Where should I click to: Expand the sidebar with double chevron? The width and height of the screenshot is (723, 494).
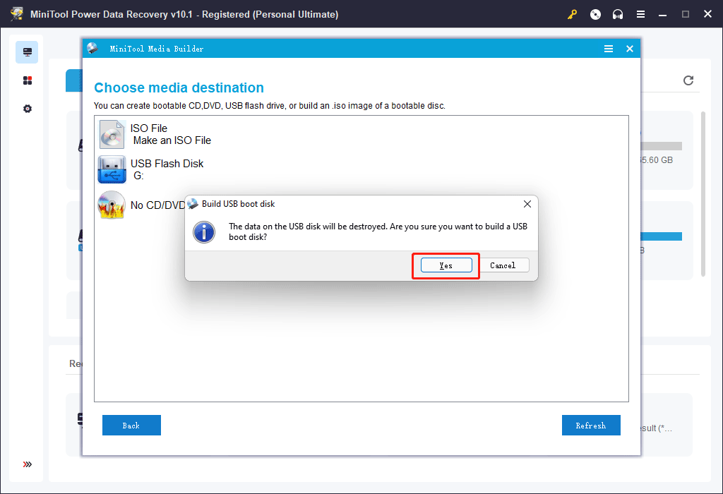[28, 464]
